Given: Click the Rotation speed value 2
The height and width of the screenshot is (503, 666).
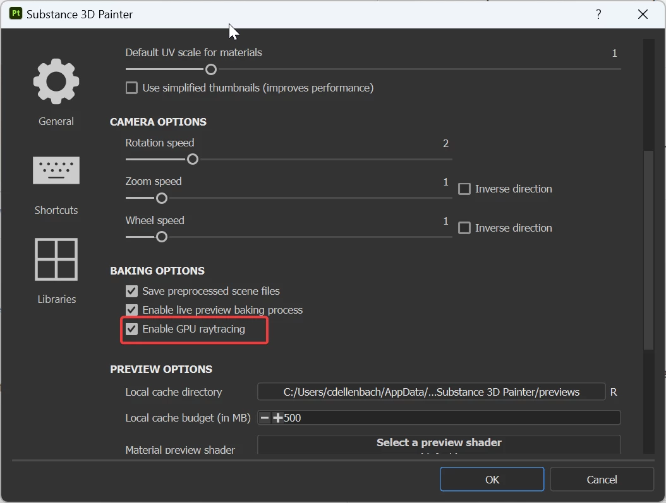Looking at the screenshot, I should pyautogui.click(x=445, y=143).
